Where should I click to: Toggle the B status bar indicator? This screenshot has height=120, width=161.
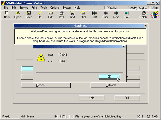coord(56,116)
